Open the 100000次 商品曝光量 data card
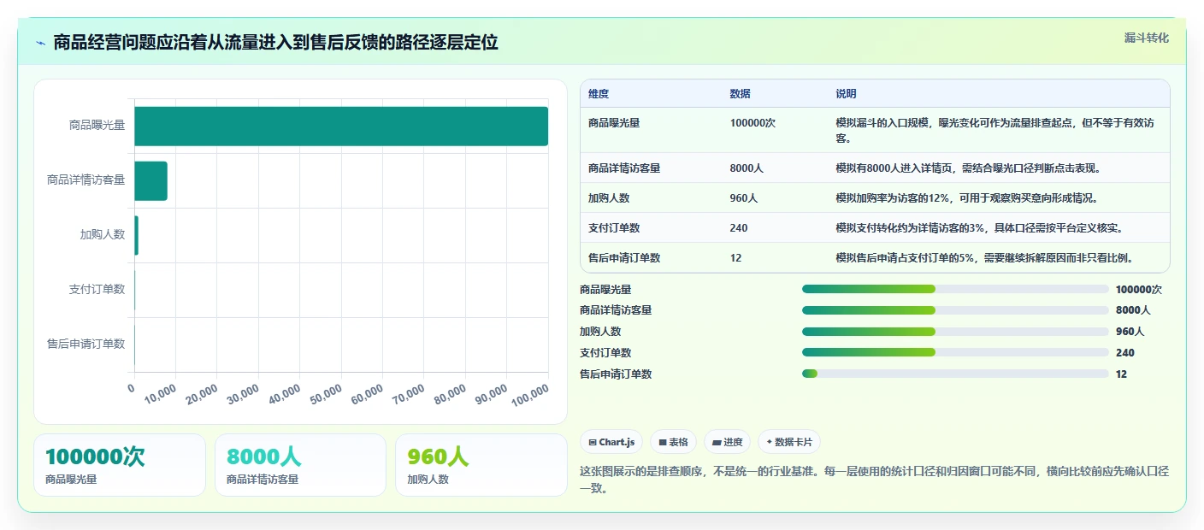 point(120,465)
